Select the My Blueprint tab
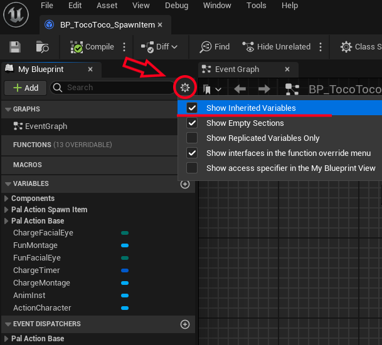Screen dimensions: 382x345 point(51,70)
